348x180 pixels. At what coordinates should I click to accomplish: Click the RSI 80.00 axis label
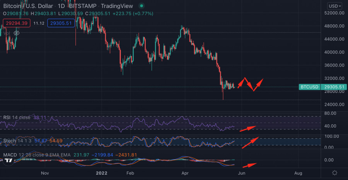click(330, 113)
